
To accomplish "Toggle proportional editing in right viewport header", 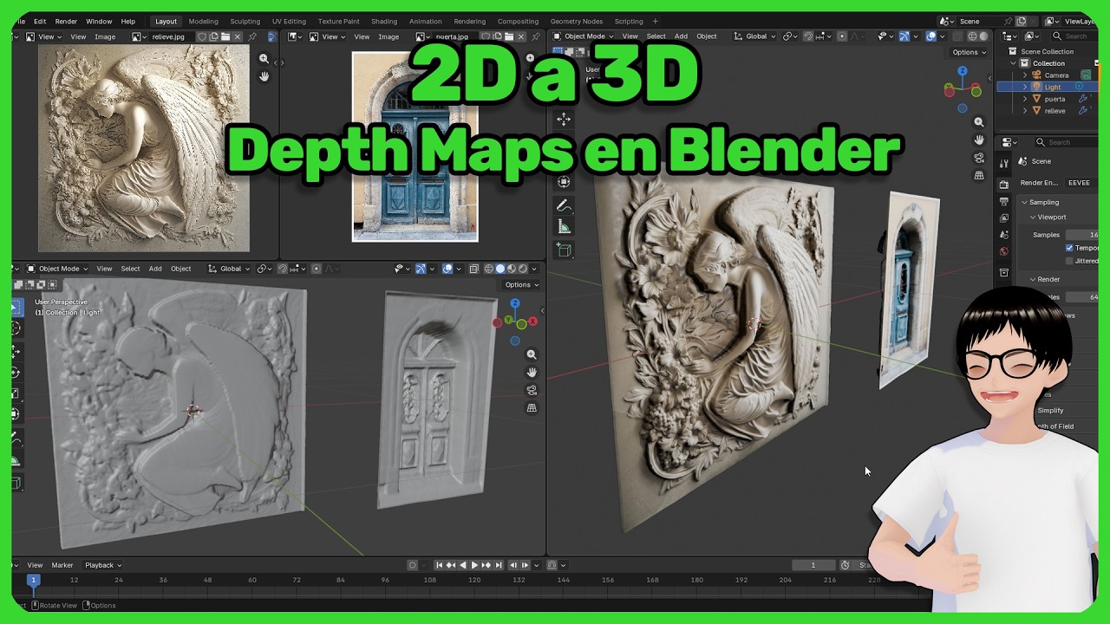I will coord(841,36).
